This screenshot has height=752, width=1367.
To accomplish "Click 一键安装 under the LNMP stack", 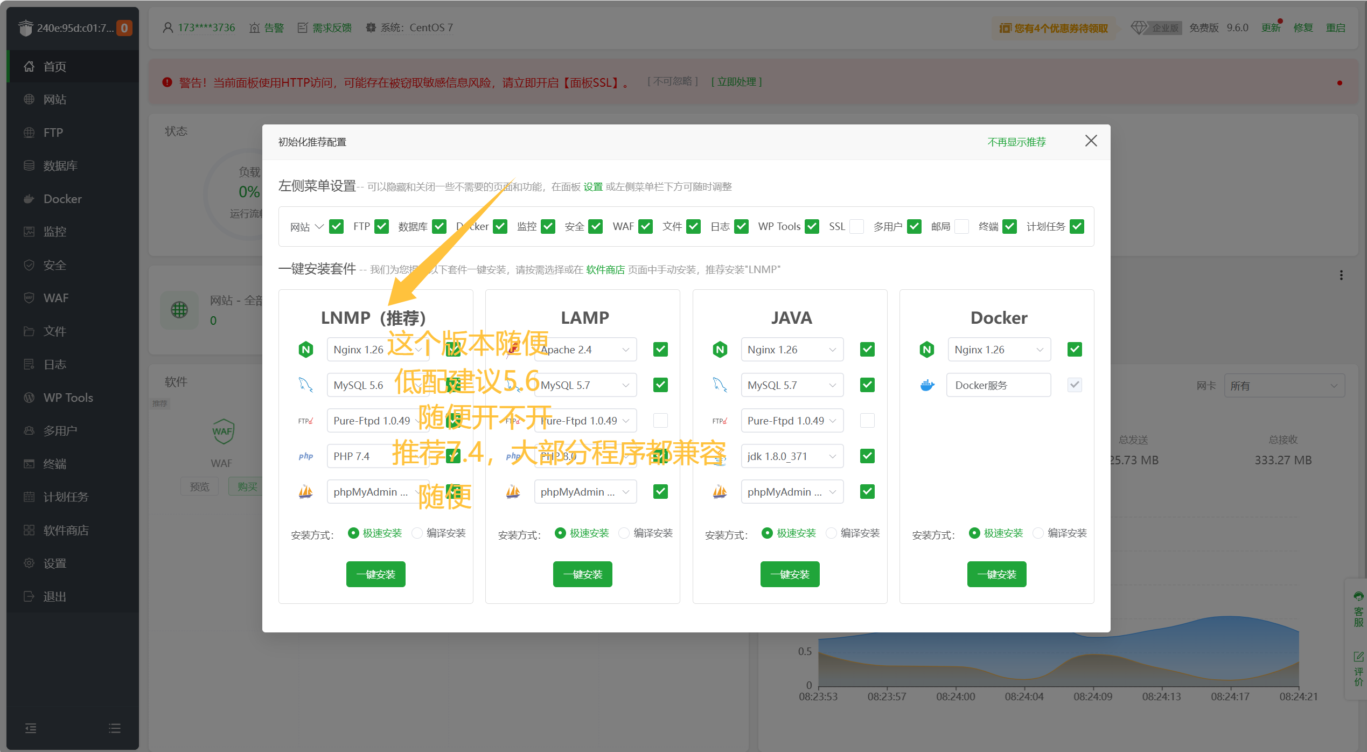I will click(x=375, y=574).
